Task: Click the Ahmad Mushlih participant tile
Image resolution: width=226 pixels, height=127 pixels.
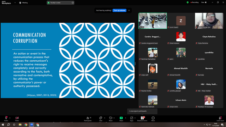Action: (x=181, y=68)
